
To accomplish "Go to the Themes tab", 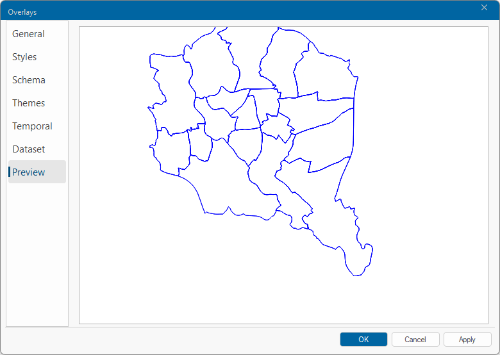I will coord(29,103).
